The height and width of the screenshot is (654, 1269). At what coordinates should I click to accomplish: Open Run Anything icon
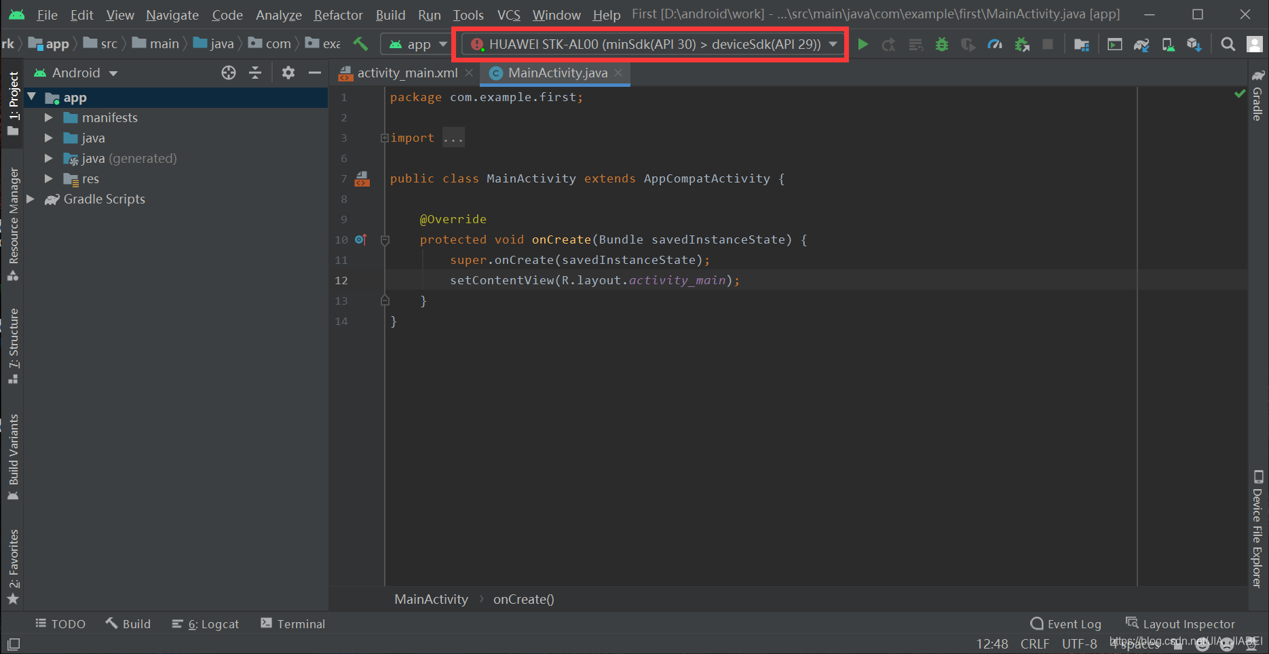pos(1114,45)
